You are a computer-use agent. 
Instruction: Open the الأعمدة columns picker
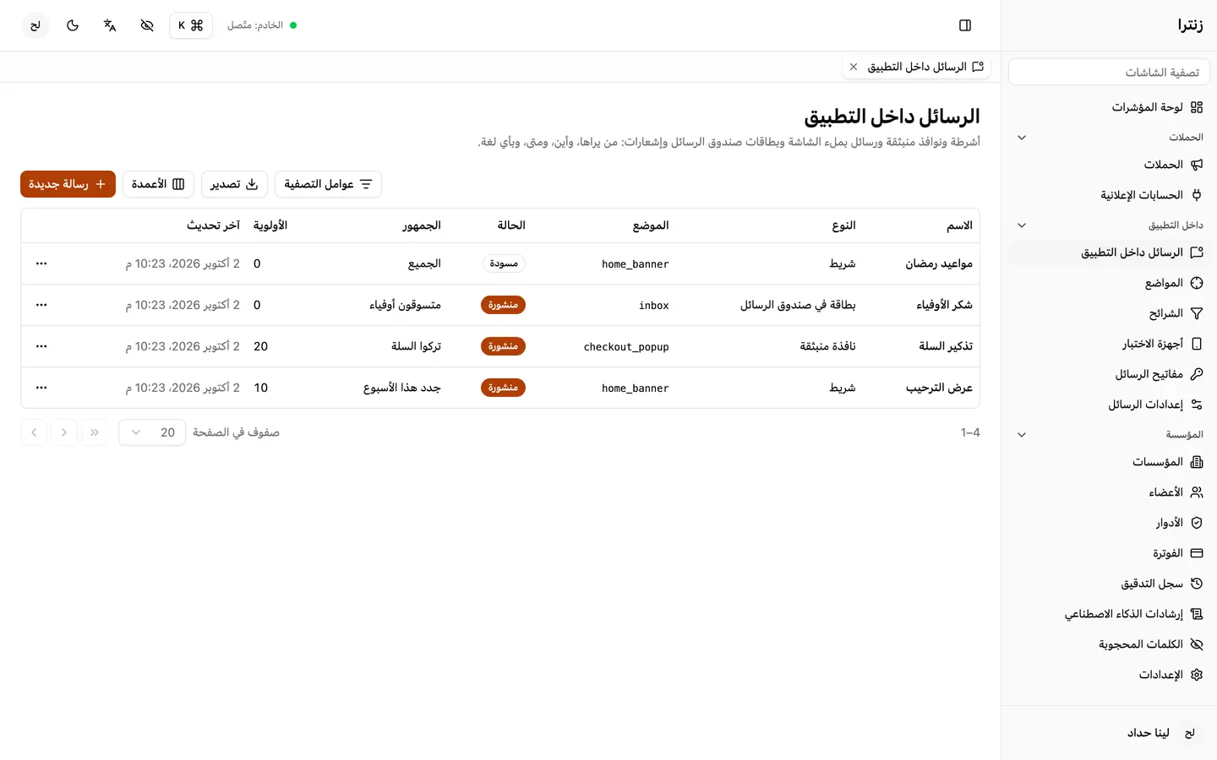(x=158, y=184)
